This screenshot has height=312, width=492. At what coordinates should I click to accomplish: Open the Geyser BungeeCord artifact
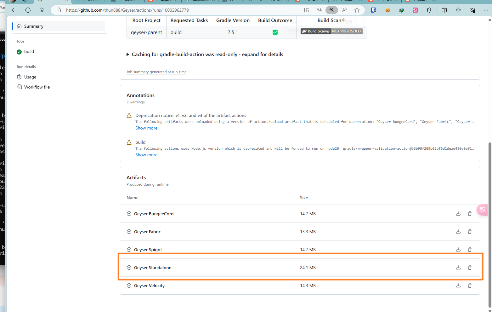(154, 214)
